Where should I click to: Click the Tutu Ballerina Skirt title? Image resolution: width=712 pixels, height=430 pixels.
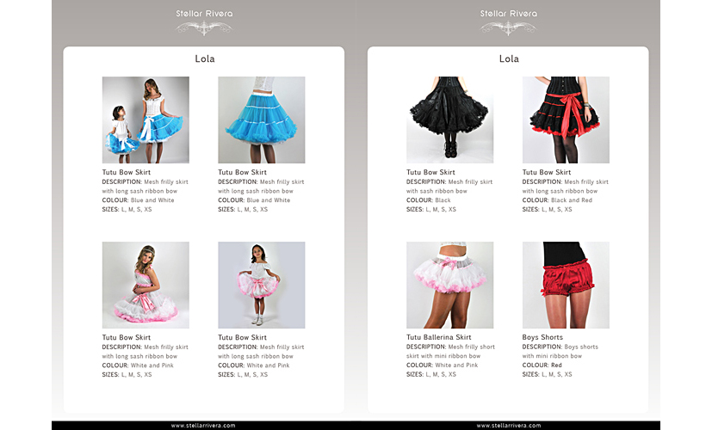[x=438, y=337]
